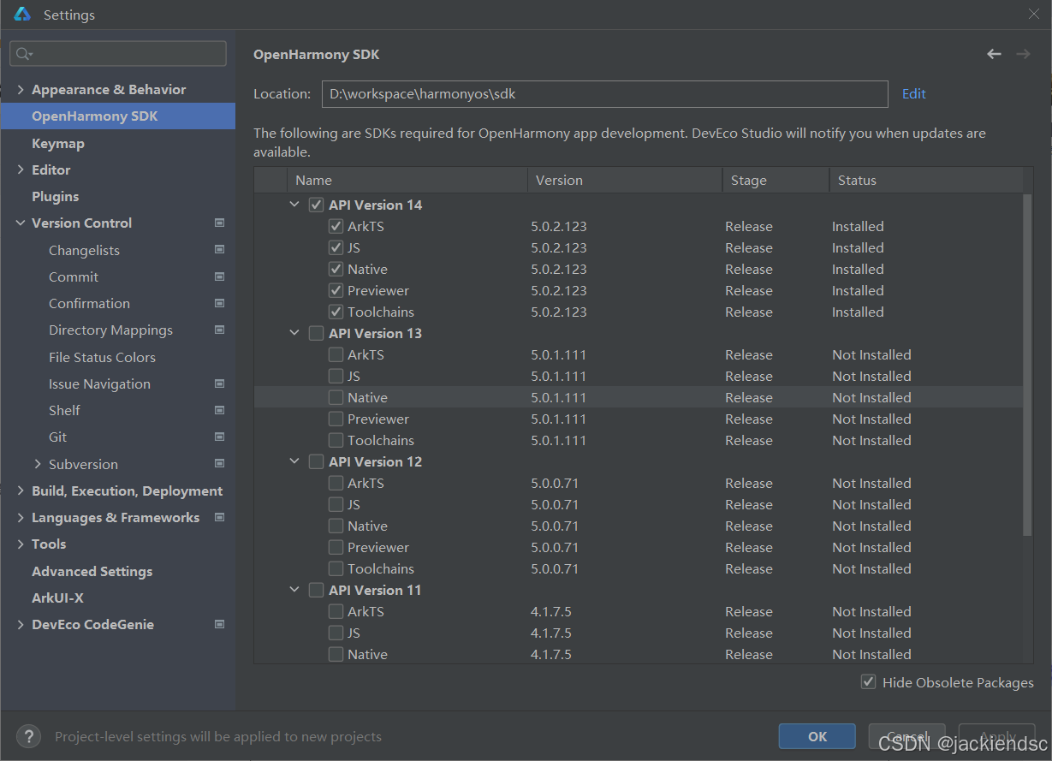Expand the Subversion settings node
Viewport: 1052px width, 761px height.
pyautogui.click(x=38, y=464)
